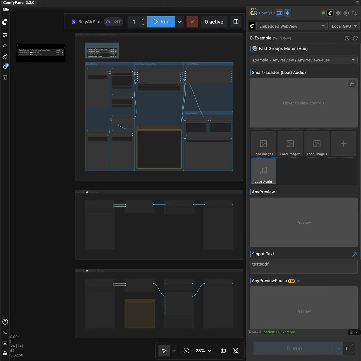
Task: Click the Input Text field containing testsddf
Action: coord(304,267)
